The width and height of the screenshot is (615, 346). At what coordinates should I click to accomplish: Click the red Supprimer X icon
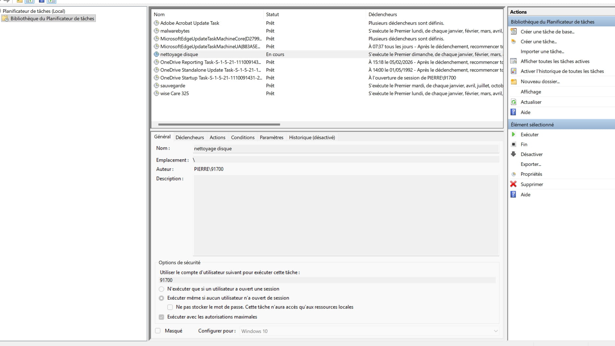point(513,184)
